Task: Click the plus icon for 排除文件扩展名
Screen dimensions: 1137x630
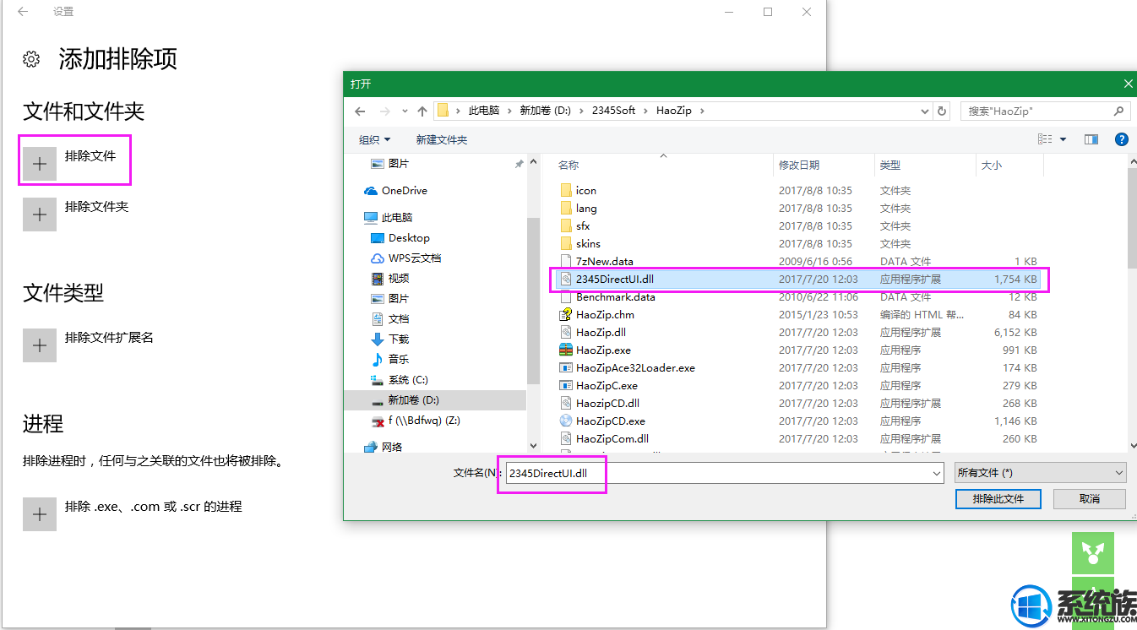Action: click(x=40, y=345)
